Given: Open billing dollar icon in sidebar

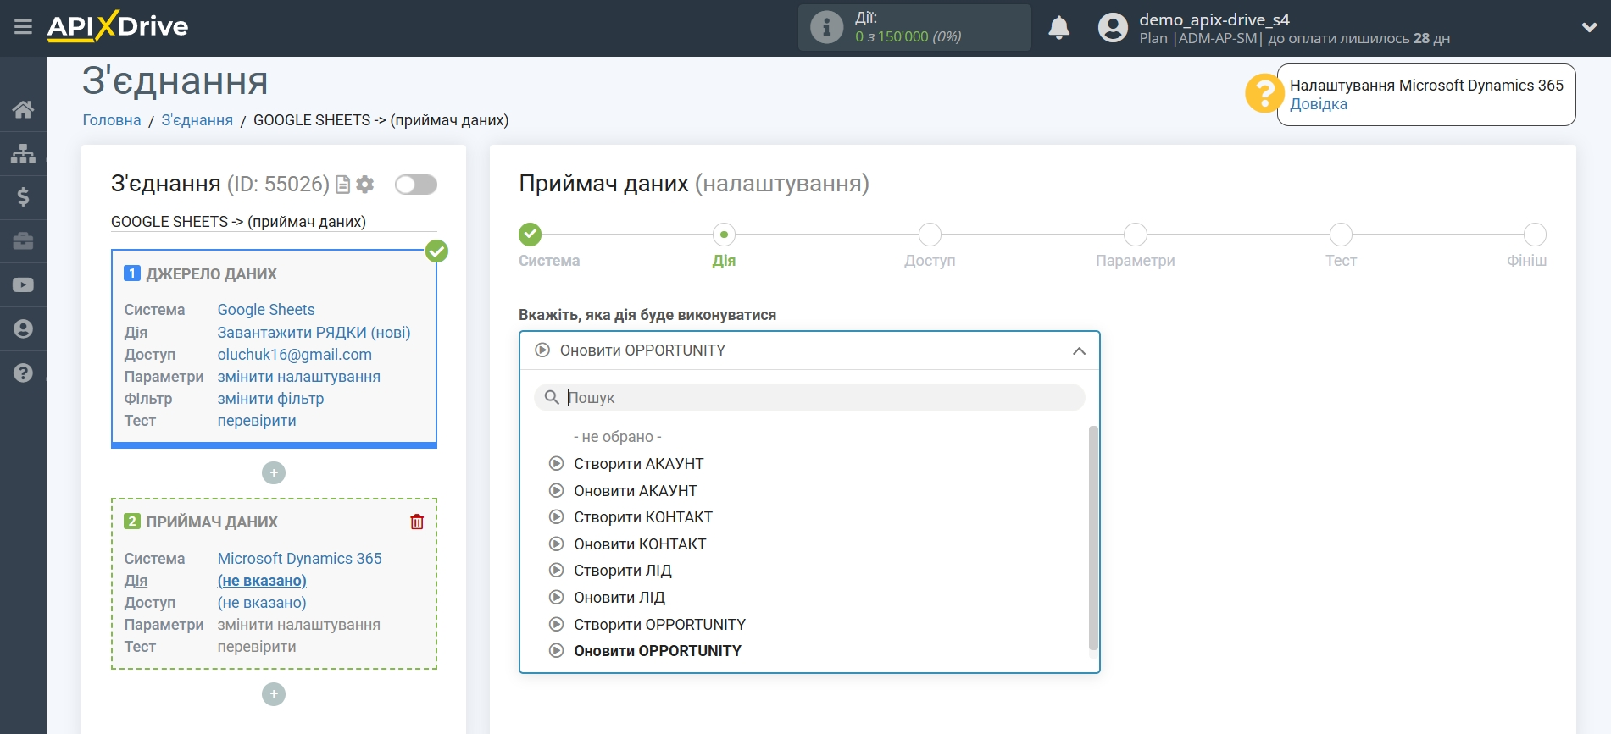Looking at the screenshot, I should click(23, 197).
